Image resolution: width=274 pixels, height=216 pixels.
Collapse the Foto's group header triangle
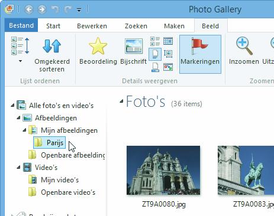tap(121, 102)
